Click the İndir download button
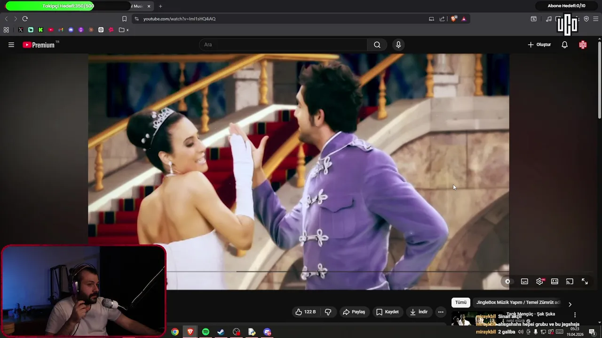The height and width of the screenshot is (338, 602). pos(419,312)
